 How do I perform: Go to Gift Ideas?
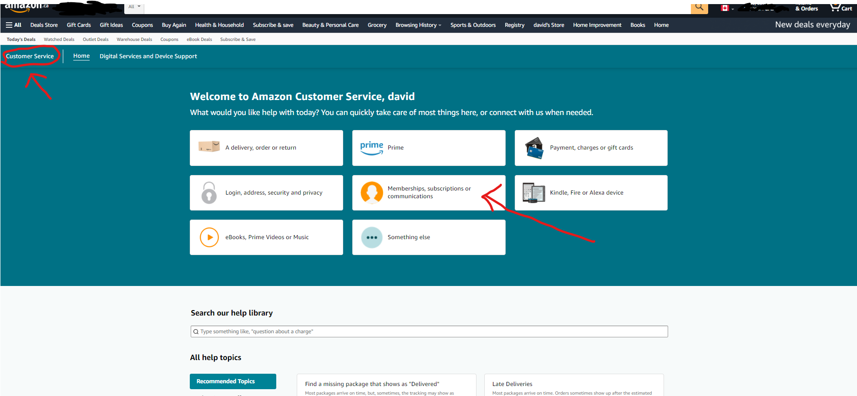click(x=112, y=25)
